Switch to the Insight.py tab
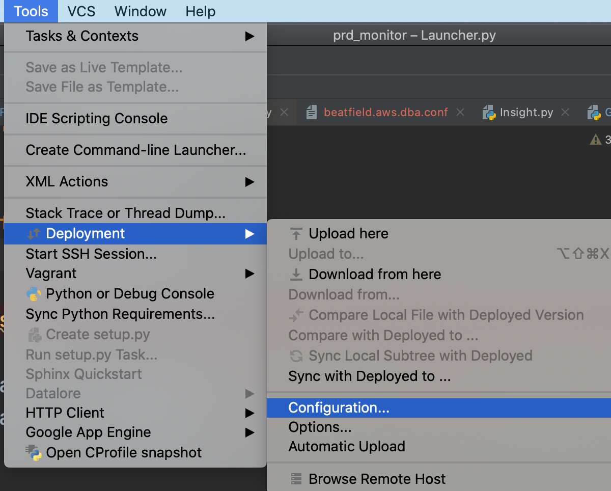This screenshot has height=491, width=611. [x=526, y=113]
